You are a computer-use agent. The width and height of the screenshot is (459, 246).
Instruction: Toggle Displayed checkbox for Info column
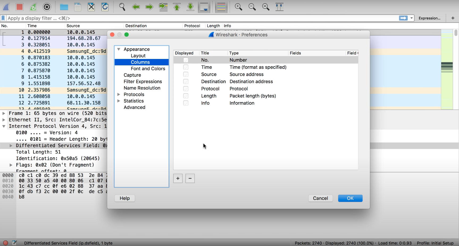point(186,103)
